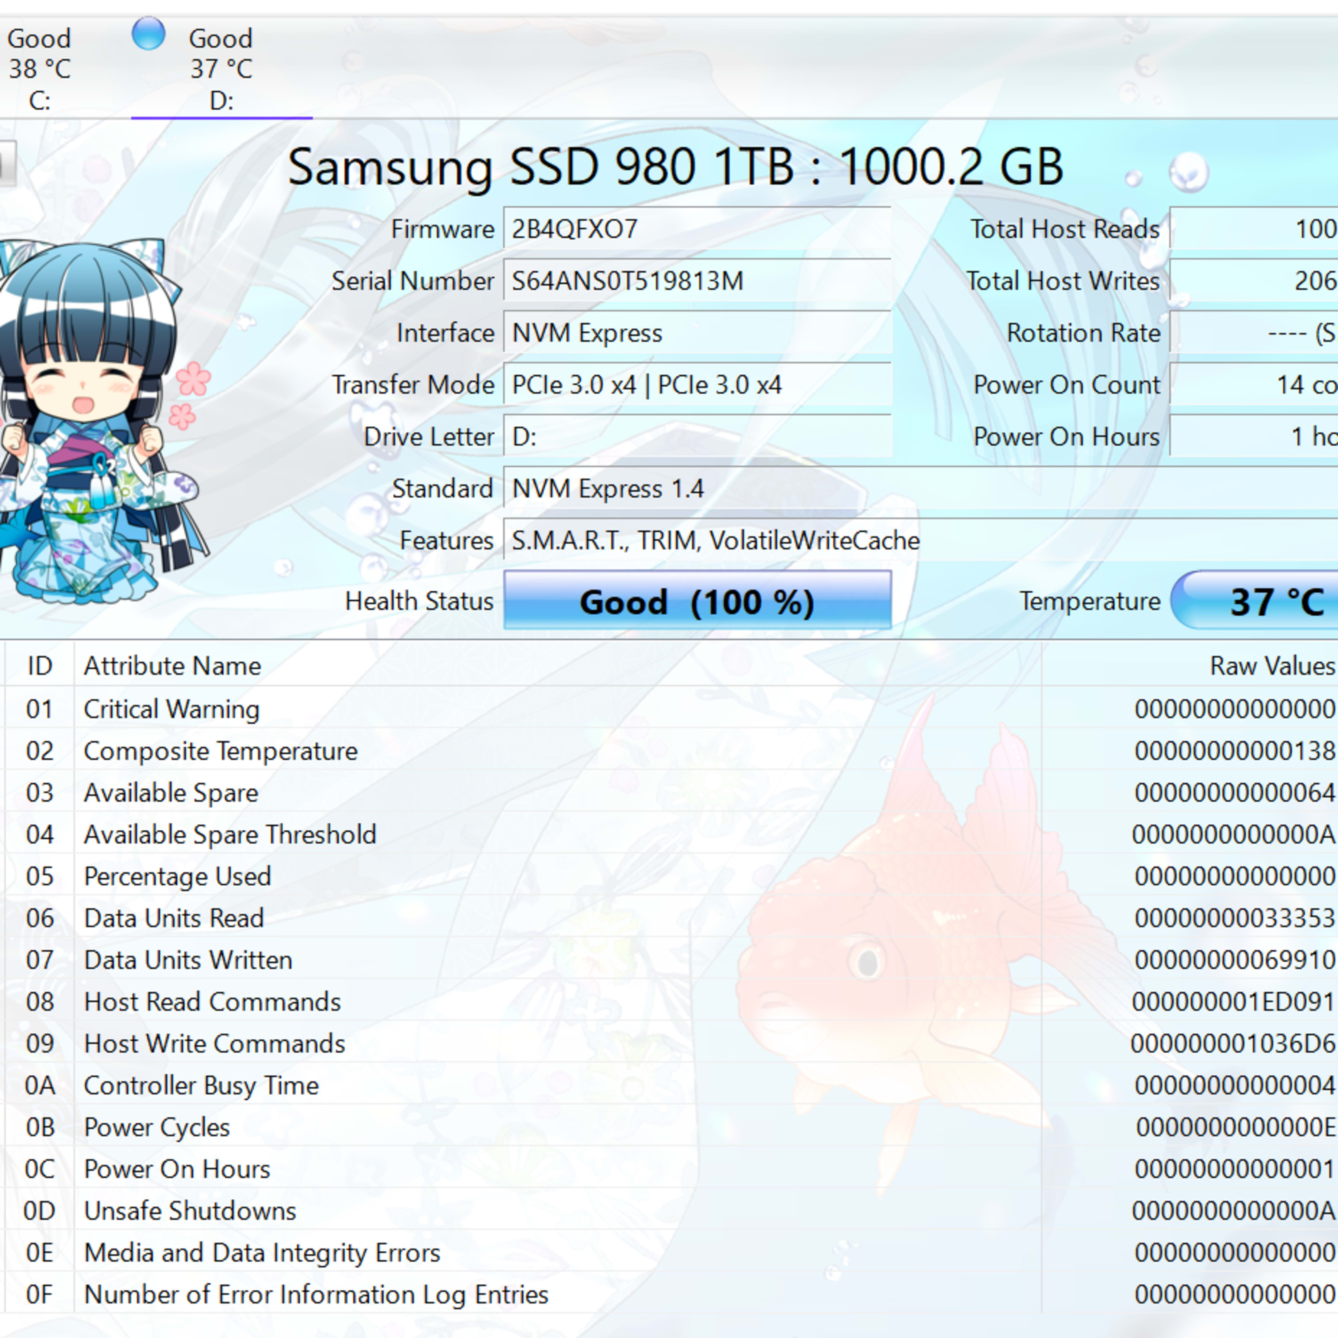
Task: Select the C: drive tab showing 38 °C
Action: pyautogui.click(x=39, y=69)
